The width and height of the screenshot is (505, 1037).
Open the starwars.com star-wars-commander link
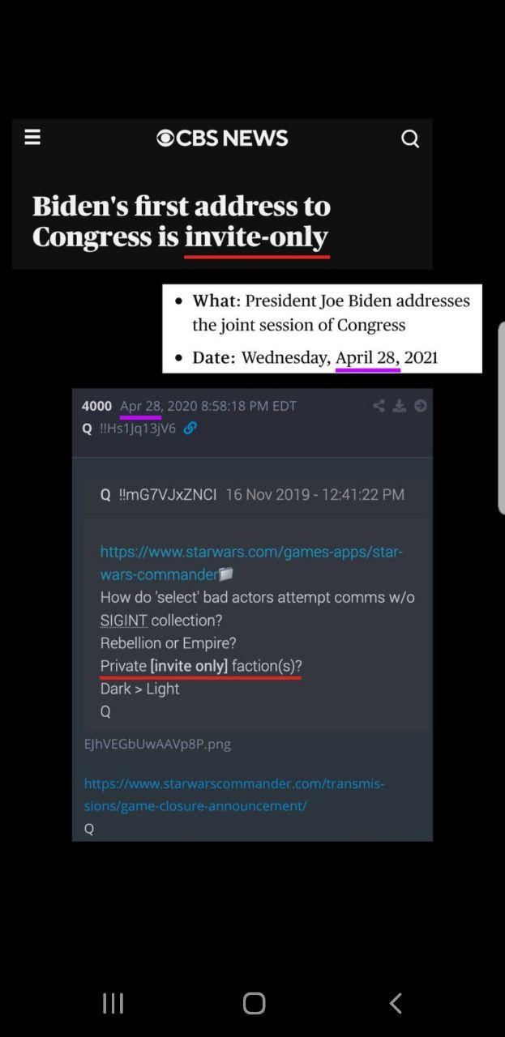251,563
